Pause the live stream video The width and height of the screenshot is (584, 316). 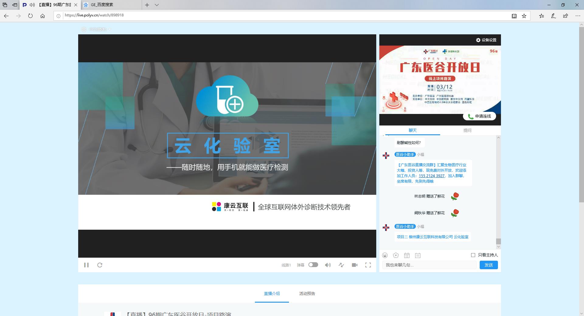click(86, 265)
